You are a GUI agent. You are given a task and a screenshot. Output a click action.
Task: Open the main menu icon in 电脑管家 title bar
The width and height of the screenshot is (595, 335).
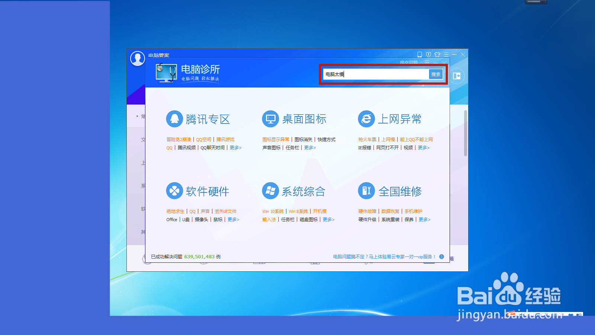pos(446,54)
